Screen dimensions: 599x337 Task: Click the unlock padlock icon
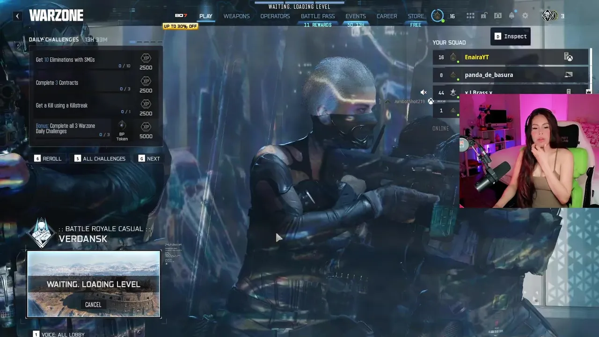pyautogui.click(x=484, y=16)
